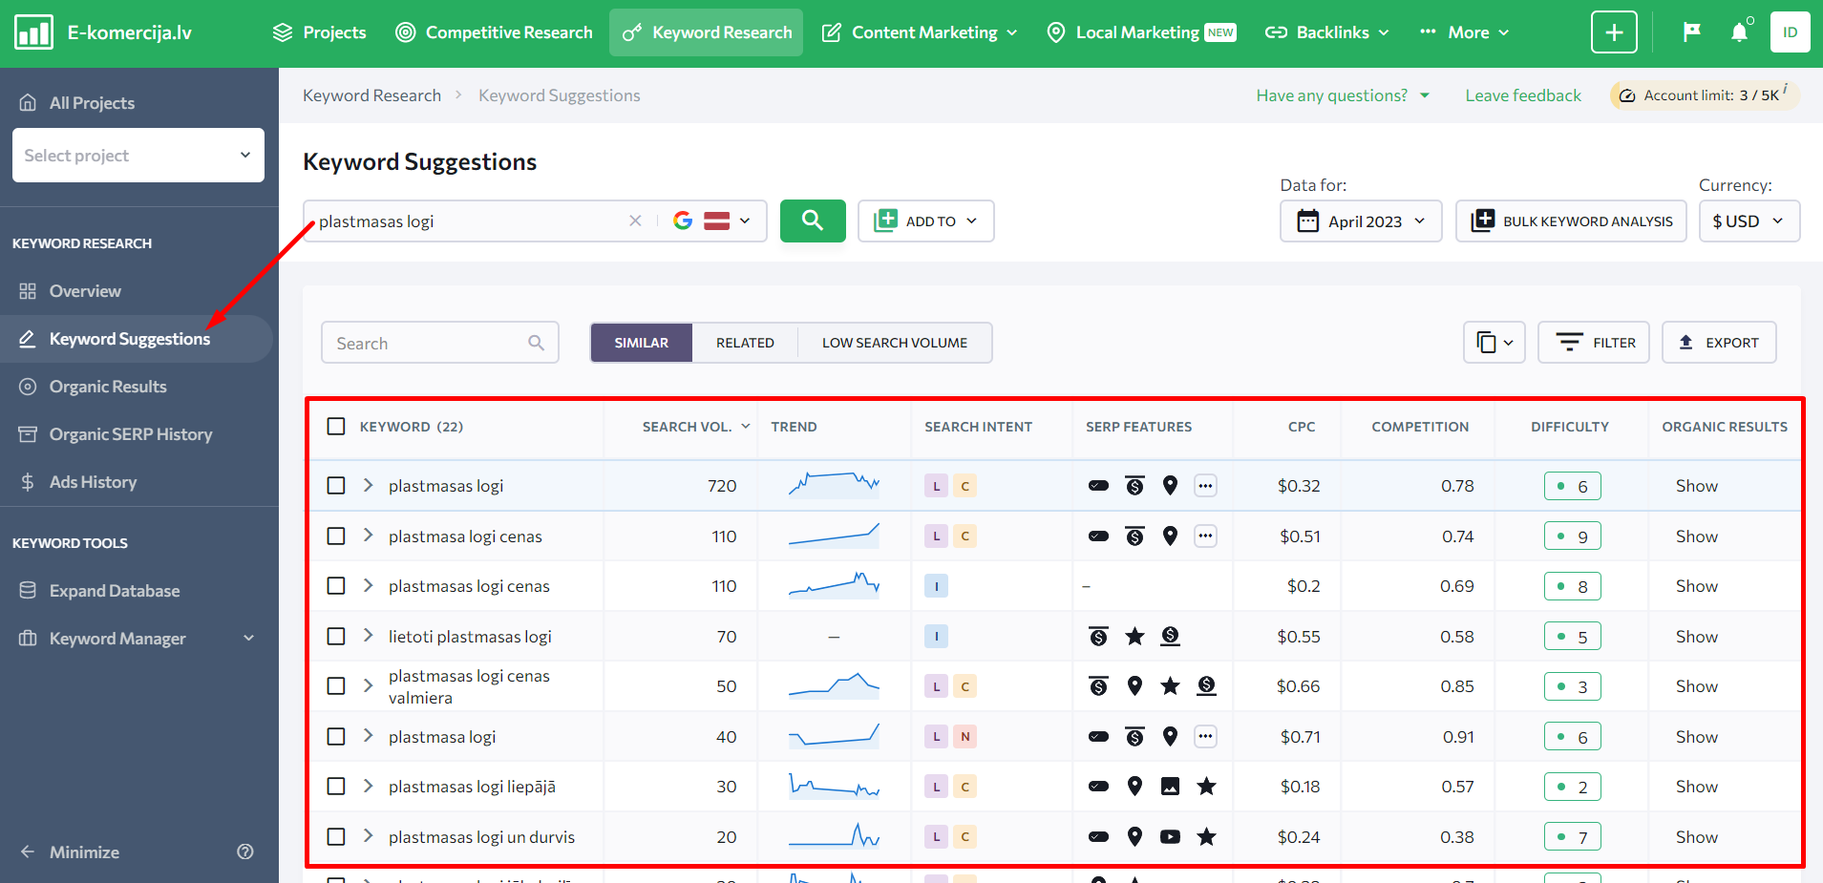1823x883 pixels.
Task: Click more SERP features for plastmasas logi
Action: pos(1205,486)
